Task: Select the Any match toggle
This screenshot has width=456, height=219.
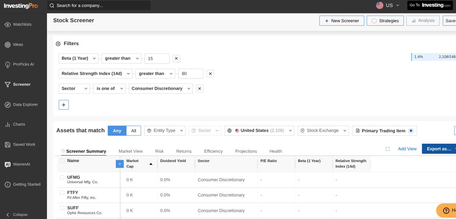Action: tap(117, 130)
